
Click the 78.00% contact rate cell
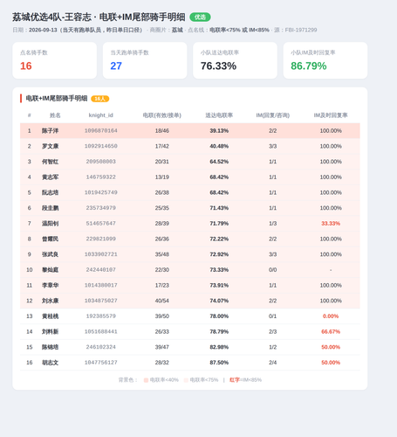219,316
